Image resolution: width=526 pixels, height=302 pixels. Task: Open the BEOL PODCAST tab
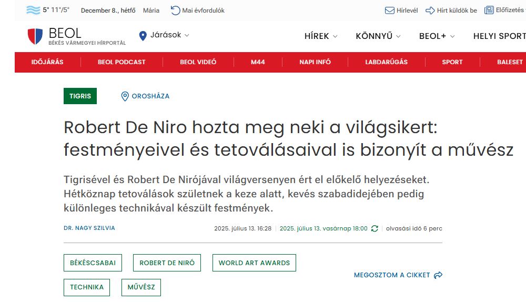(x=122, y=62)
